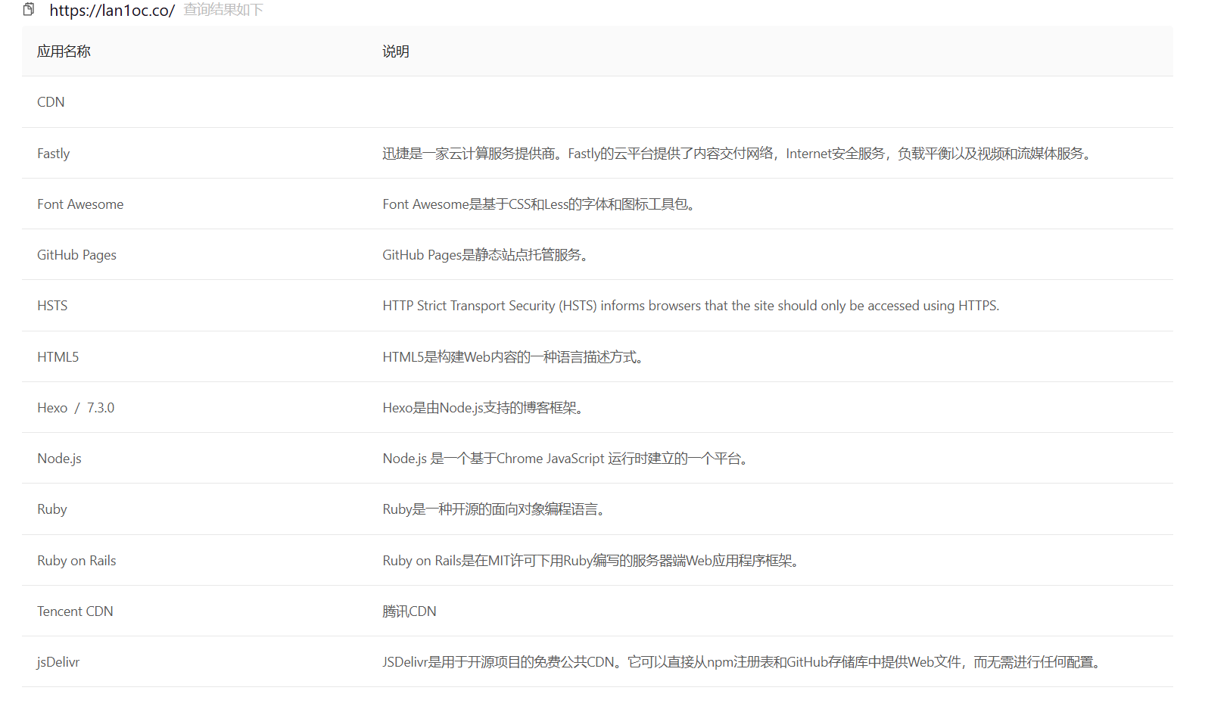Select the Ruby on Rails entry
This screenshot has height=703, width=1230.
pos(76,561)
